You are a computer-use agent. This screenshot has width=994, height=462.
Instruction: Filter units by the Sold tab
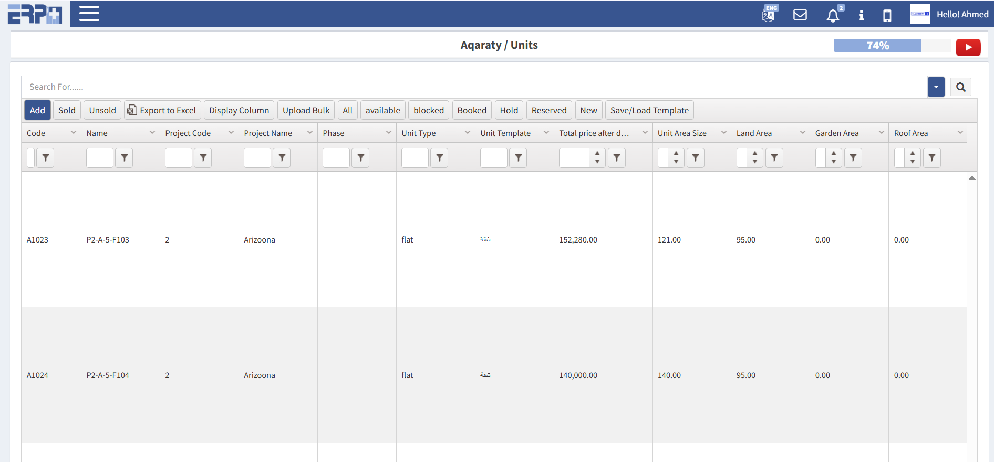(x=67, y=110)
